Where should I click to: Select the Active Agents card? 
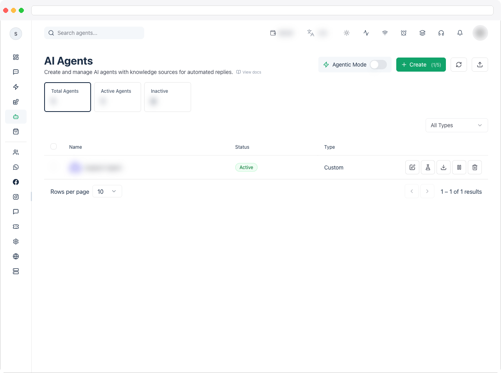coord(118,97)
